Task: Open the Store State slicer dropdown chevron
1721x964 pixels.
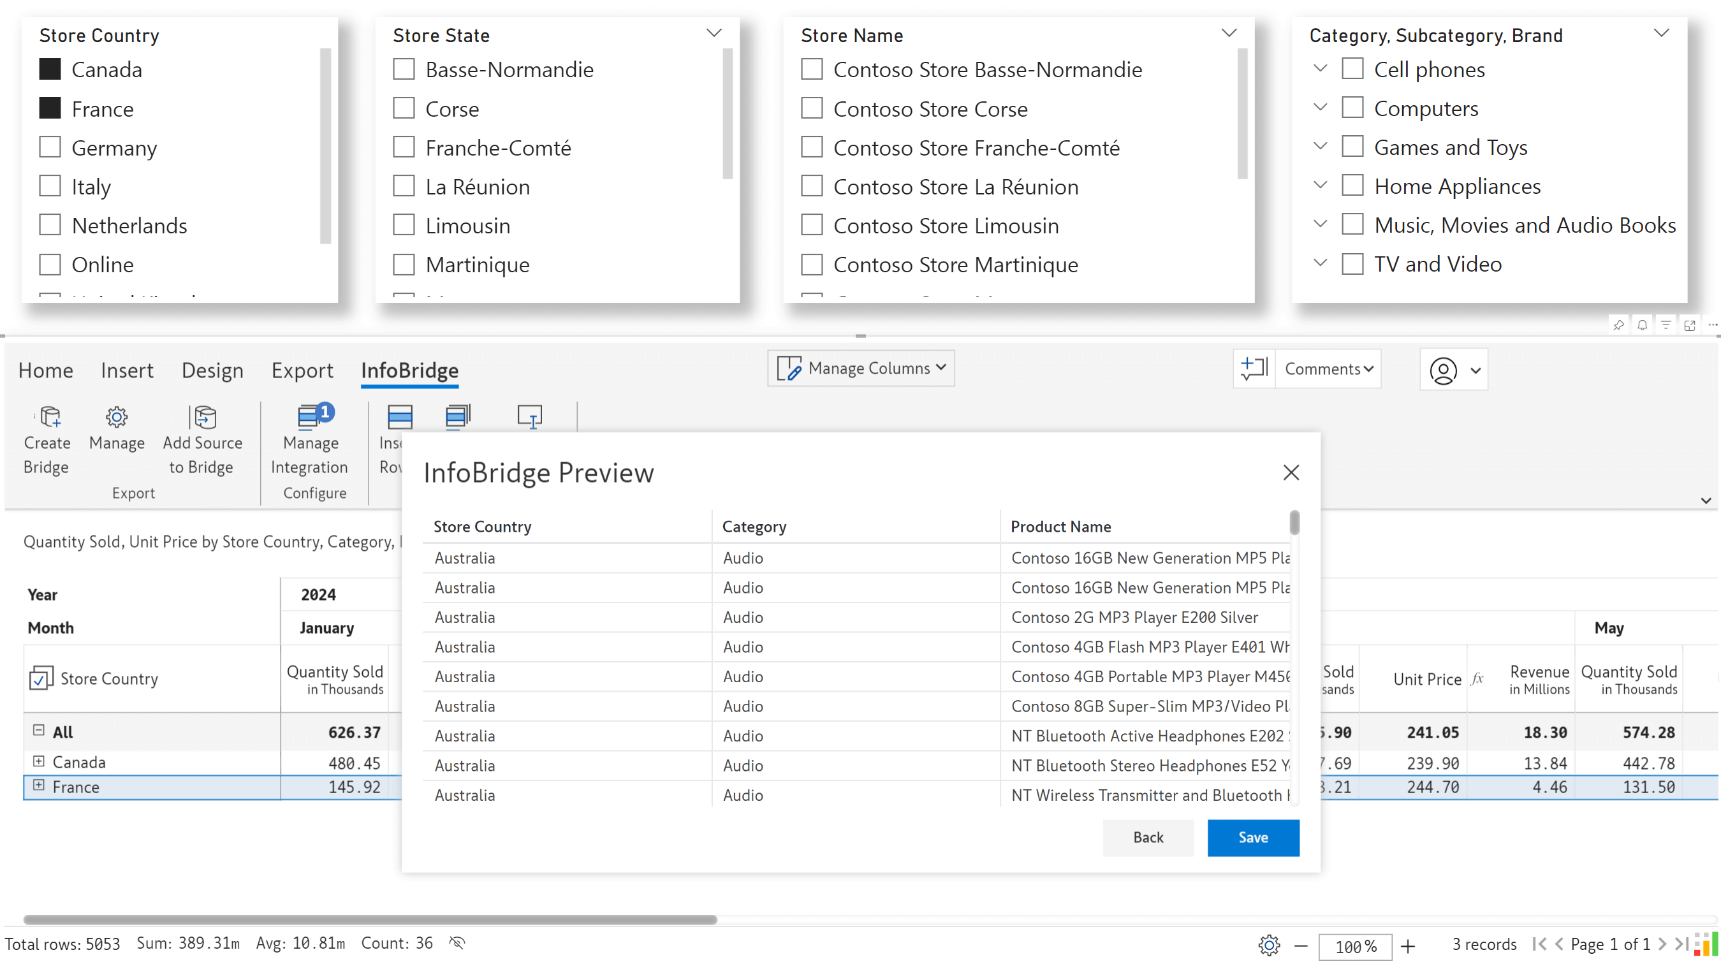Action: [714, 33]
